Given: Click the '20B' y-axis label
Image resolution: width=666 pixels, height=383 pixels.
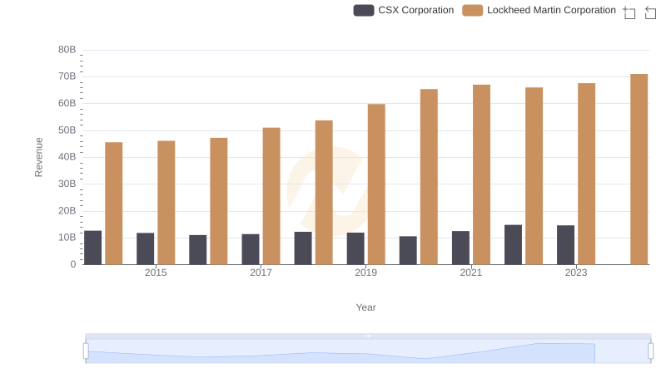Looking at the screenshot, I should click(x=67, y=210).
